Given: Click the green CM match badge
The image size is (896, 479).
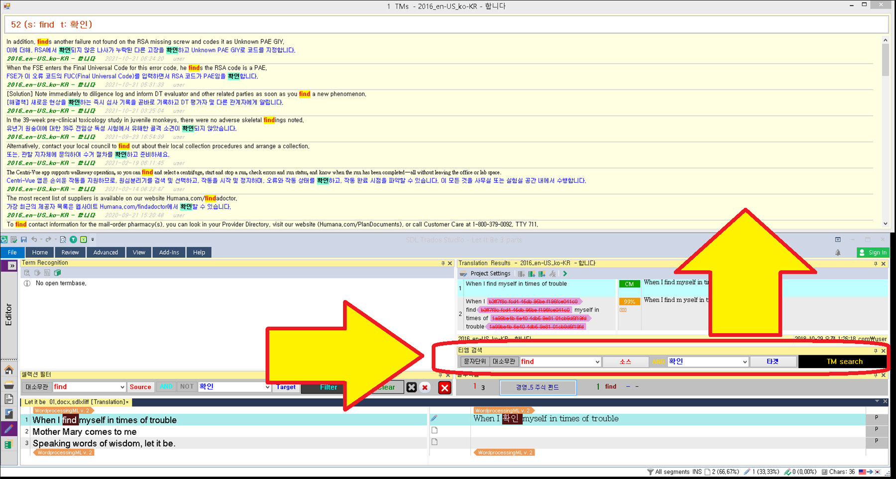Looking at the screenshot, I should pyautogui.click(x=629, y=284).
